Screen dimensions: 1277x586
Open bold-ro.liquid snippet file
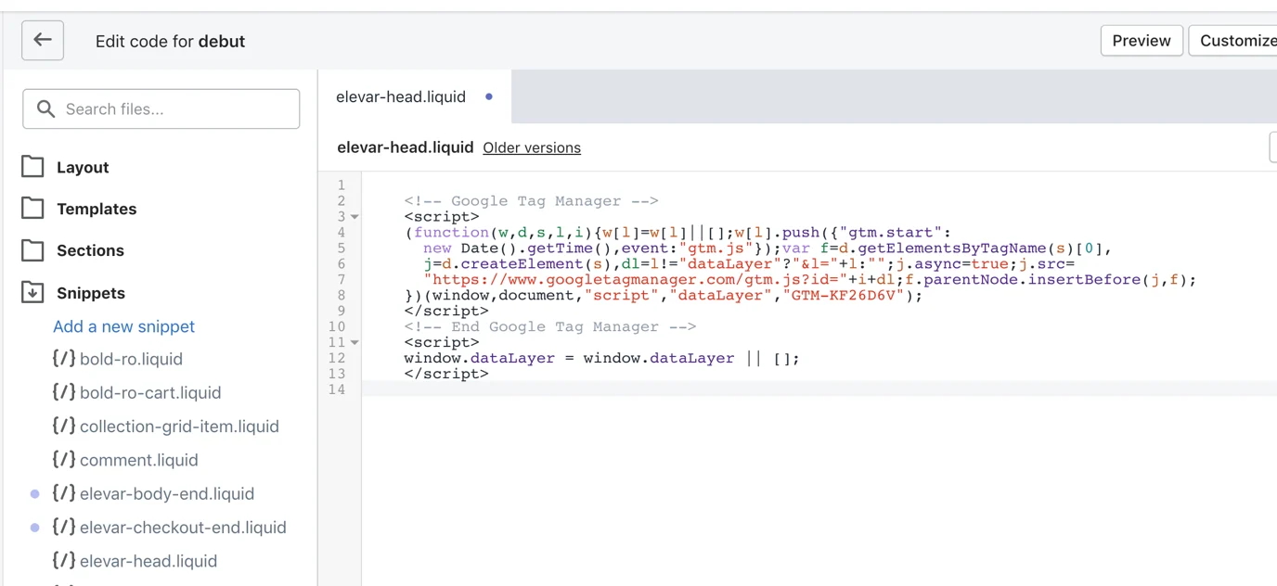point(131,360)
